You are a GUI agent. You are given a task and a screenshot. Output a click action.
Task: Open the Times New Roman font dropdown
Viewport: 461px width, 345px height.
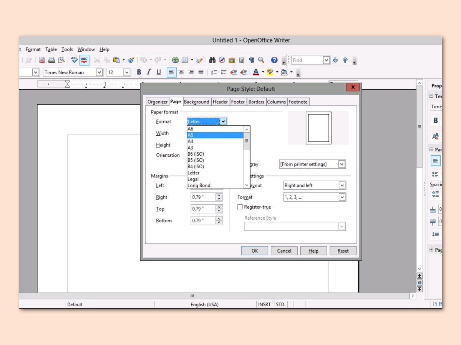click(x=73, y=72)
